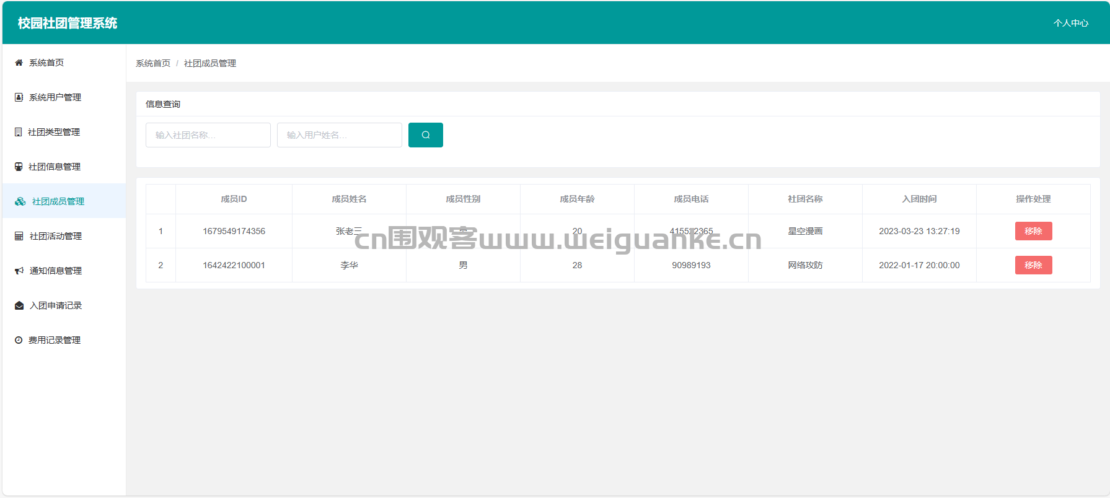This screenshot has height=498, width=1110.
Task: Focus the 输入社团名称 search field
Action: 208,135
